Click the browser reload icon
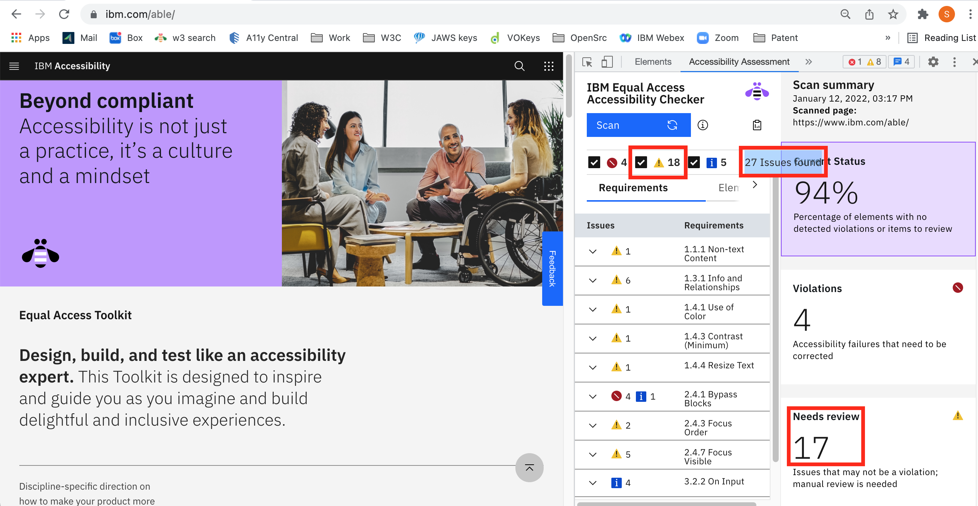978x506 pixels. pyautogui.click(x=64, y=15)
